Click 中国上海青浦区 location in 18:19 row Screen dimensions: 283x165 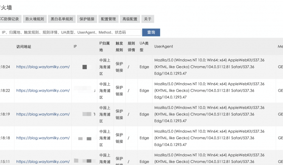105,114
